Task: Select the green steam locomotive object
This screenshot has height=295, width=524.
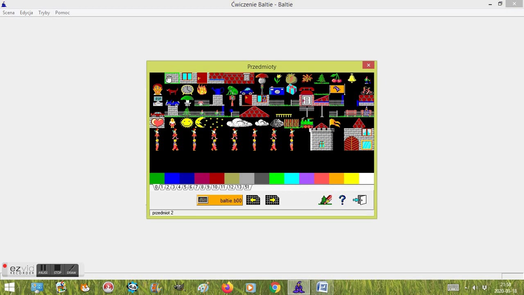Action: 307,123
